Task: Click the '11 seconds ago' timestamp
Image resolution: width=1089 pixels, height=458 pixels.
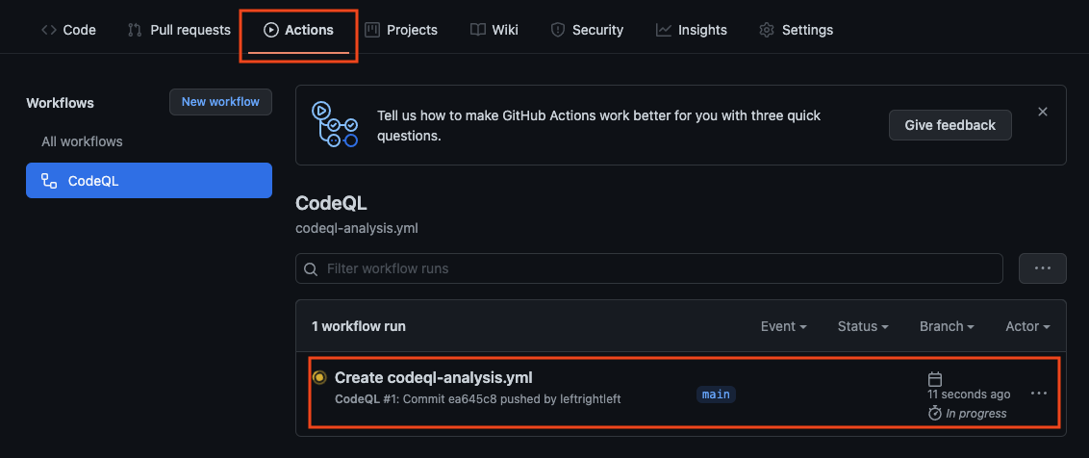Action: coord(969,394)
